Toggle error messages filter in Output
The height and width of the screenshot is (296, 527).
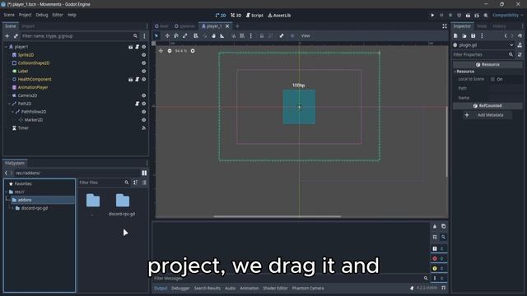[x=438, y=258]
